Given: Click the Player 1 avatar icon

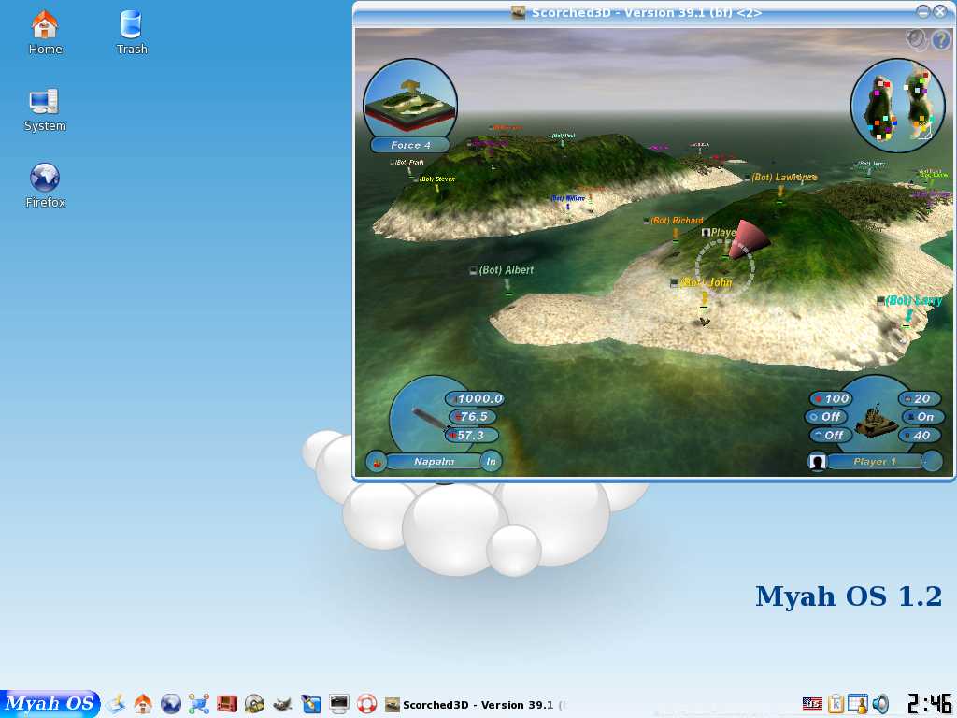Looking at the screenshot, I should (x=817, y=462).
